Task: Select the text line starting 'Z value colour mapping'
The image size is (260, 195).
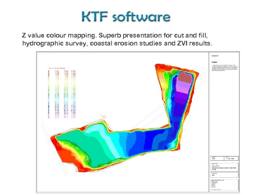Action: (115, 35)
